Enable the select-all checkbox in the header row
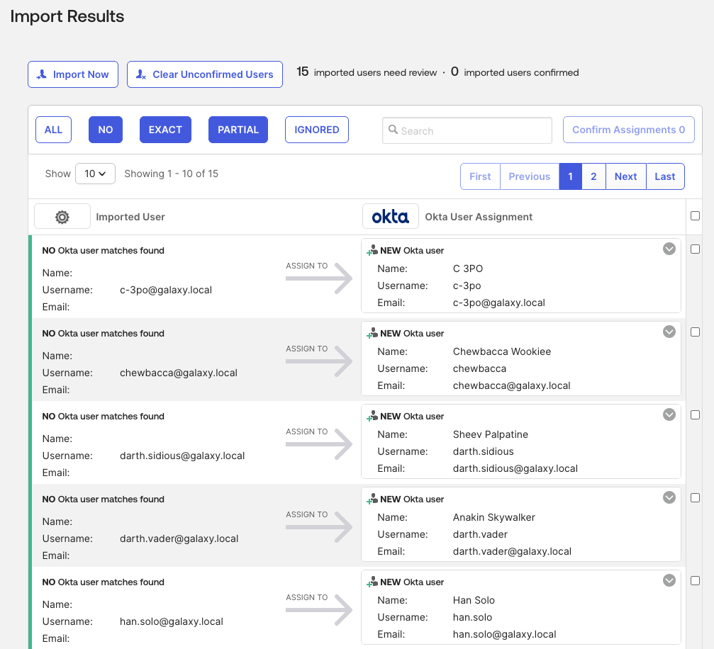 [696, 215]
